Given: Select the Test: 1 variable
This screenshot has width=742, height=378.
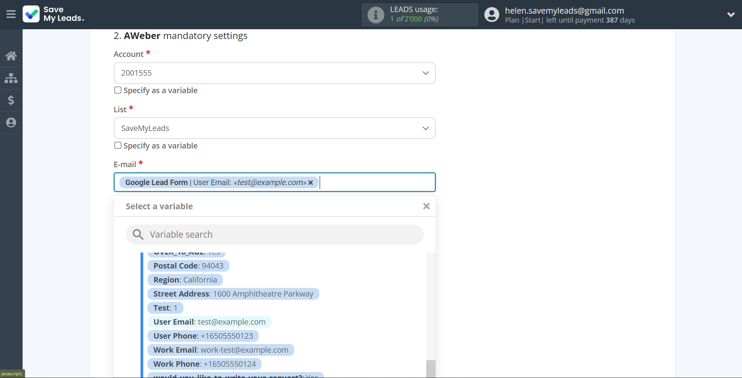Looking at the screenshot, I should point(165,308).
